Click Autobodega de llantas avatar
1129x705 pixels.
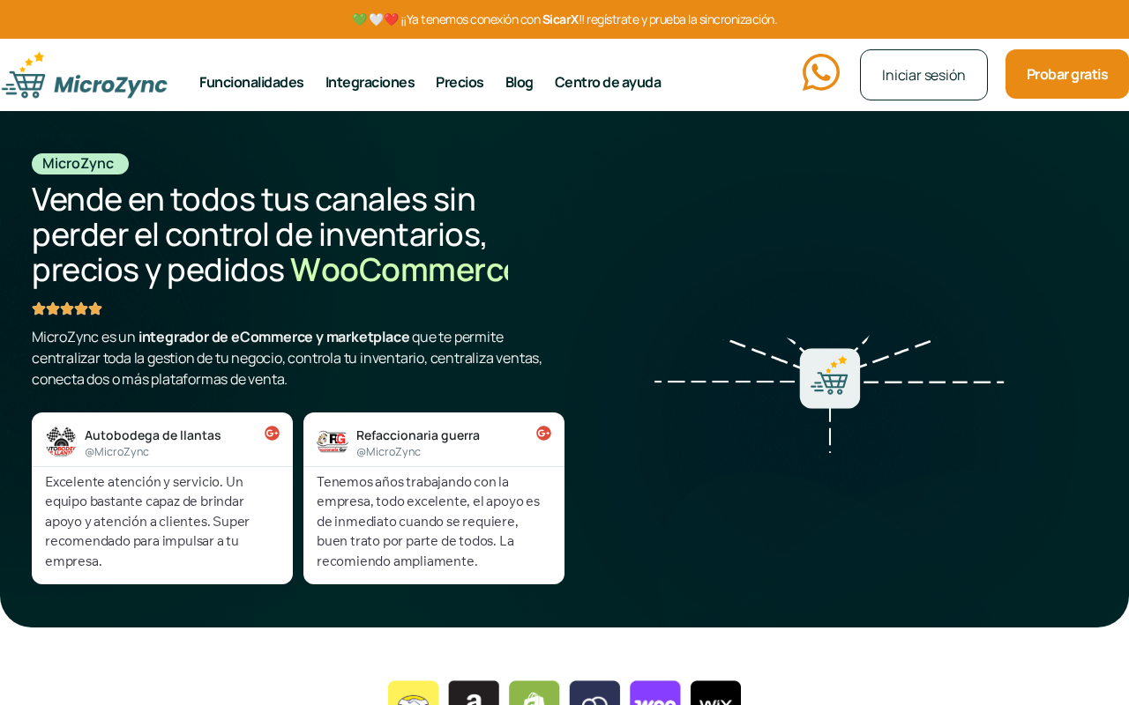click(x=61, y=442)
